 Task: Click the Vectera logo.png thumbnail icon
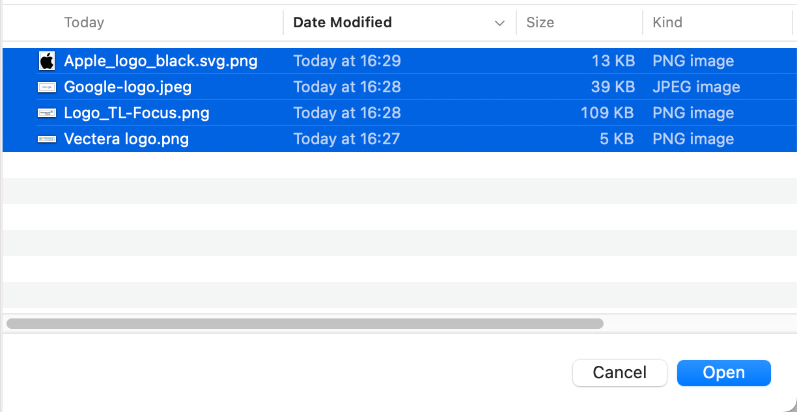pyautogui.click(x=46, y=139)
